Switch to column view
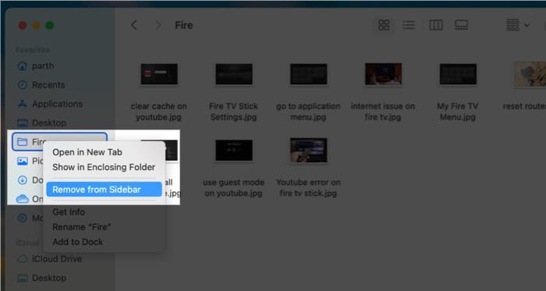 pyautogui.click(x=435, y=25)
